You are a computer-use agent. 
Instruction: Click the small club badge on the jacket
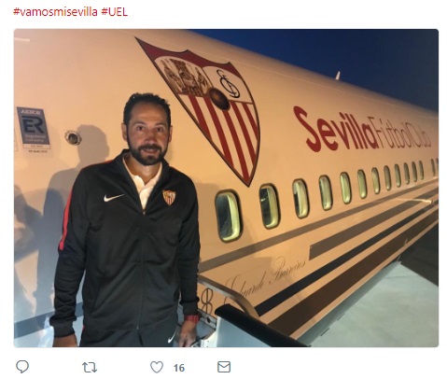[169, 197]
